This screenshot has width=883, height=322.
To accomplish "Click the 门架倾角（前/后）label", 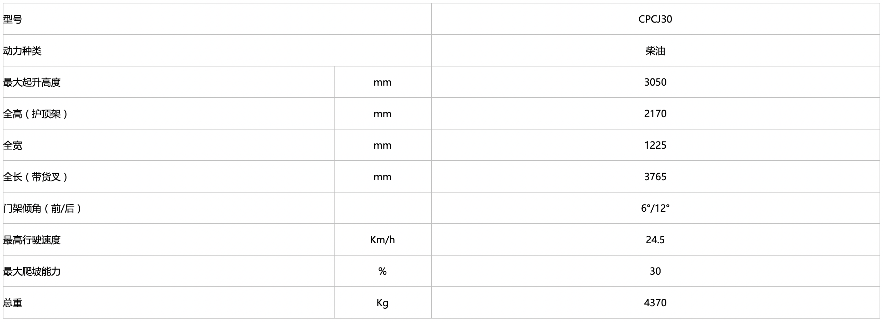I will point(42,208).
